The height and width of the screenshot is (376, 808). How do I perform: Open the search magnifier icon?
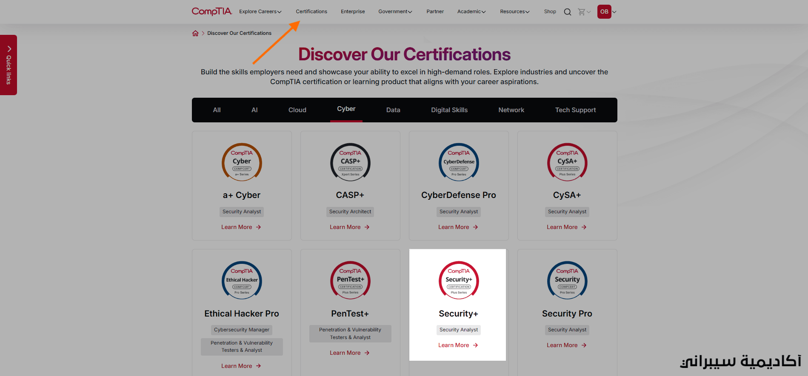pyautogui.click(x=568, y=12)
